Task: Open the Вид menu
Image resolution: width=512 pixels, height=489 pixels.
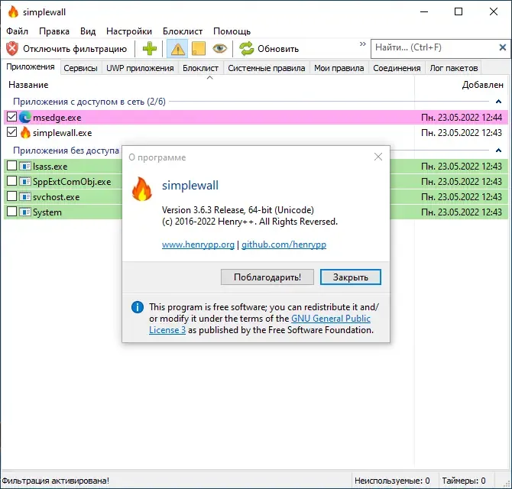Action: click(88, 31)
